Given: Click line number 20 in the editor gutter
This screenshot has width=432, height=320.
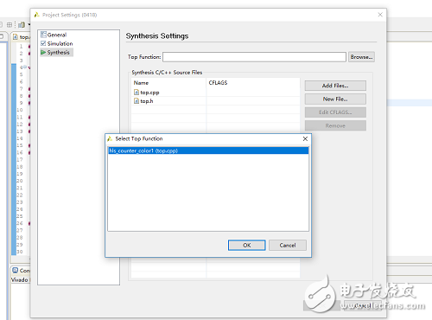Looking at the screenshot, I should click(x=20, y=181).
